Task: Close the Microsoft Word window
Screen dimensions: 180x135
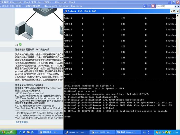Action: (x=177, y=2)
